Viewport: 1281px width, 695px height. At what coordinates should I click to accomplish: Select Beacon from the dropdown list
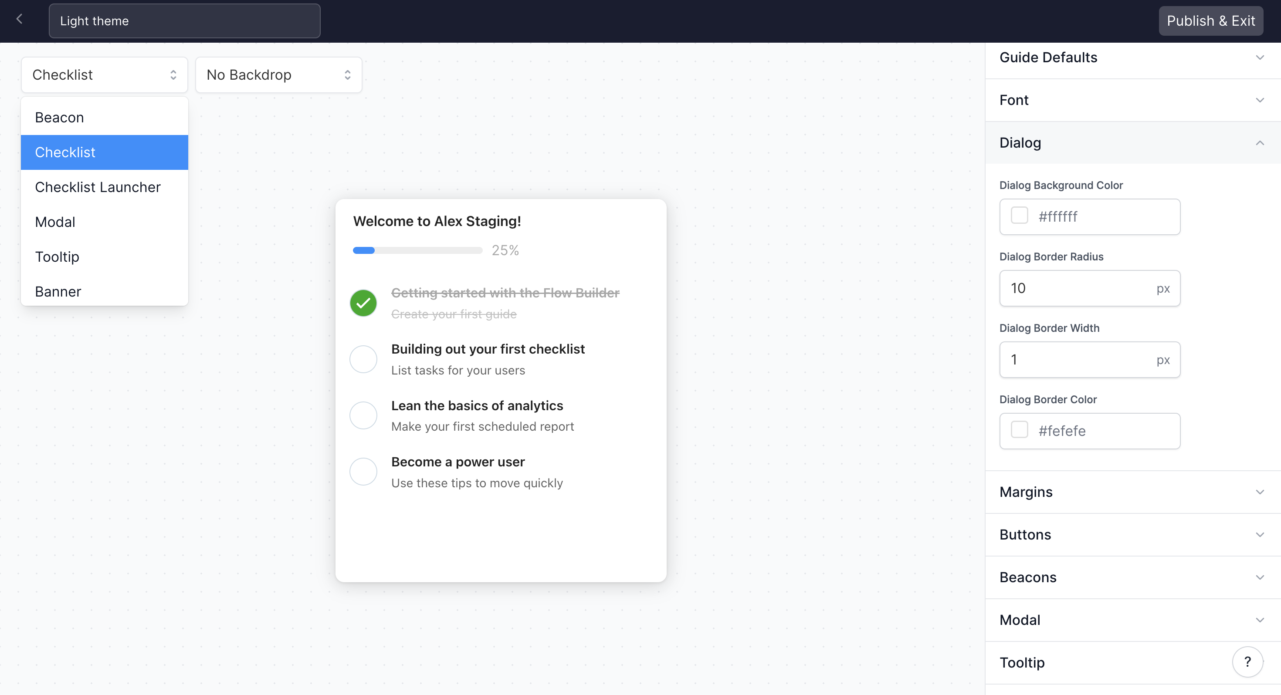105,118
